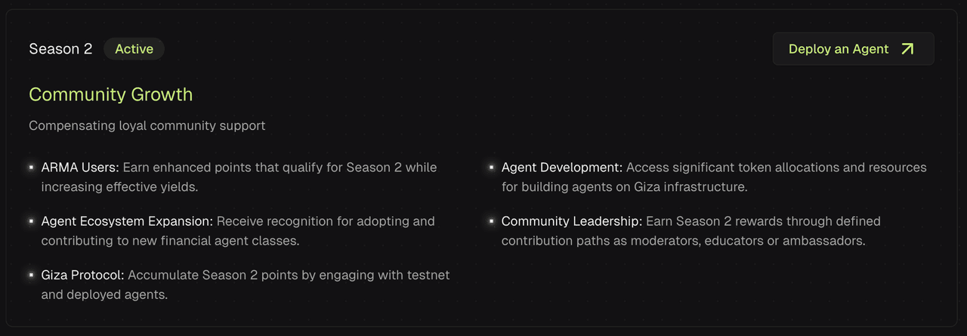Click the text about building agents on Giza
967x336 pixels.
click(x=714, y=177)
